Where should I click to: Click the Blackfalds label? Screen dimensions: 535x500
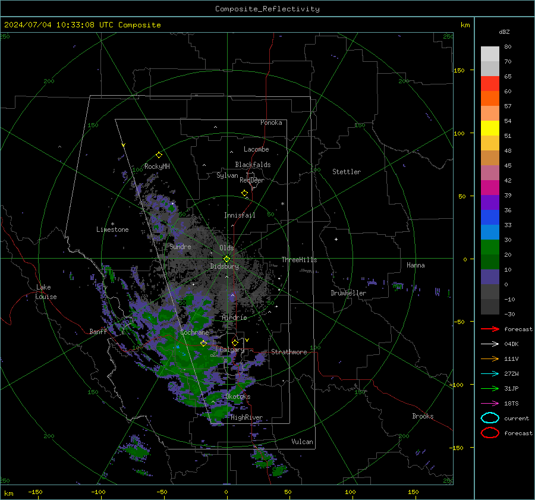(x=253, y=165)
